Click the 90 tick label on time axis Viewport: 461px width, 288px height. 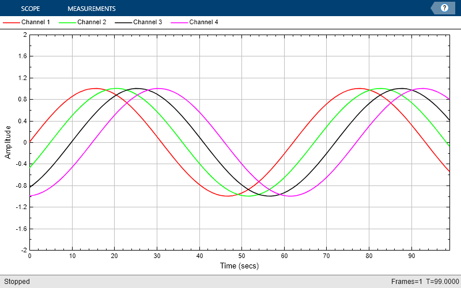411,256
